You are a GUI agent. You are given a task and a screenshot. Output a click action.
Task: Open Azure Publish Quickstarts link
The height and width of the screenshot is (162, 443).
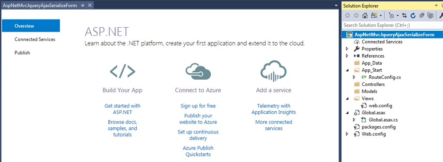[x=198, y=151]
